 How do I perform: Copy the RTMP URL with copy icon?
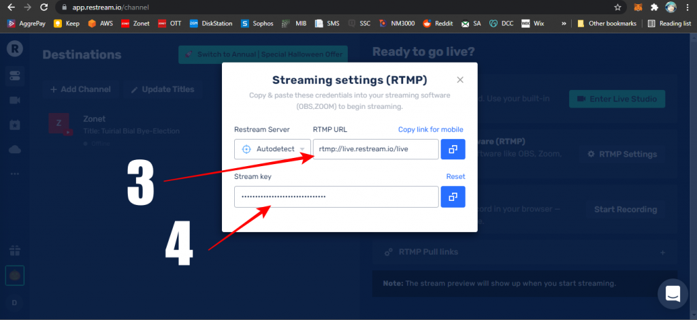pos(454,149)
